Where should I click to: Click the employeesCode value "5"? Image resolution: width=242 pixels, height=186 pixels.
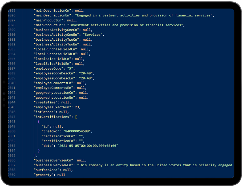[x=70, y=69]
